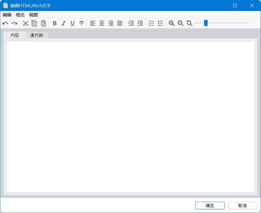Toggle strikethrough formatting

point(82,23)
